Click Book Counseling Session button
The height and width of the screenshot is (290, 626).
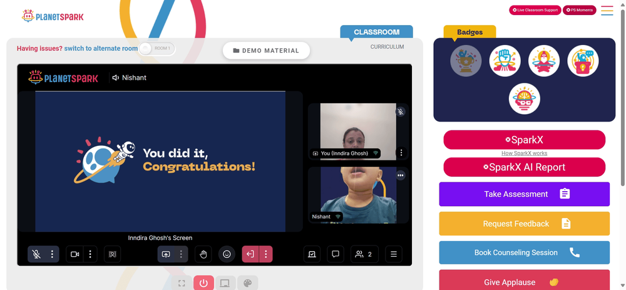[524, 252]
